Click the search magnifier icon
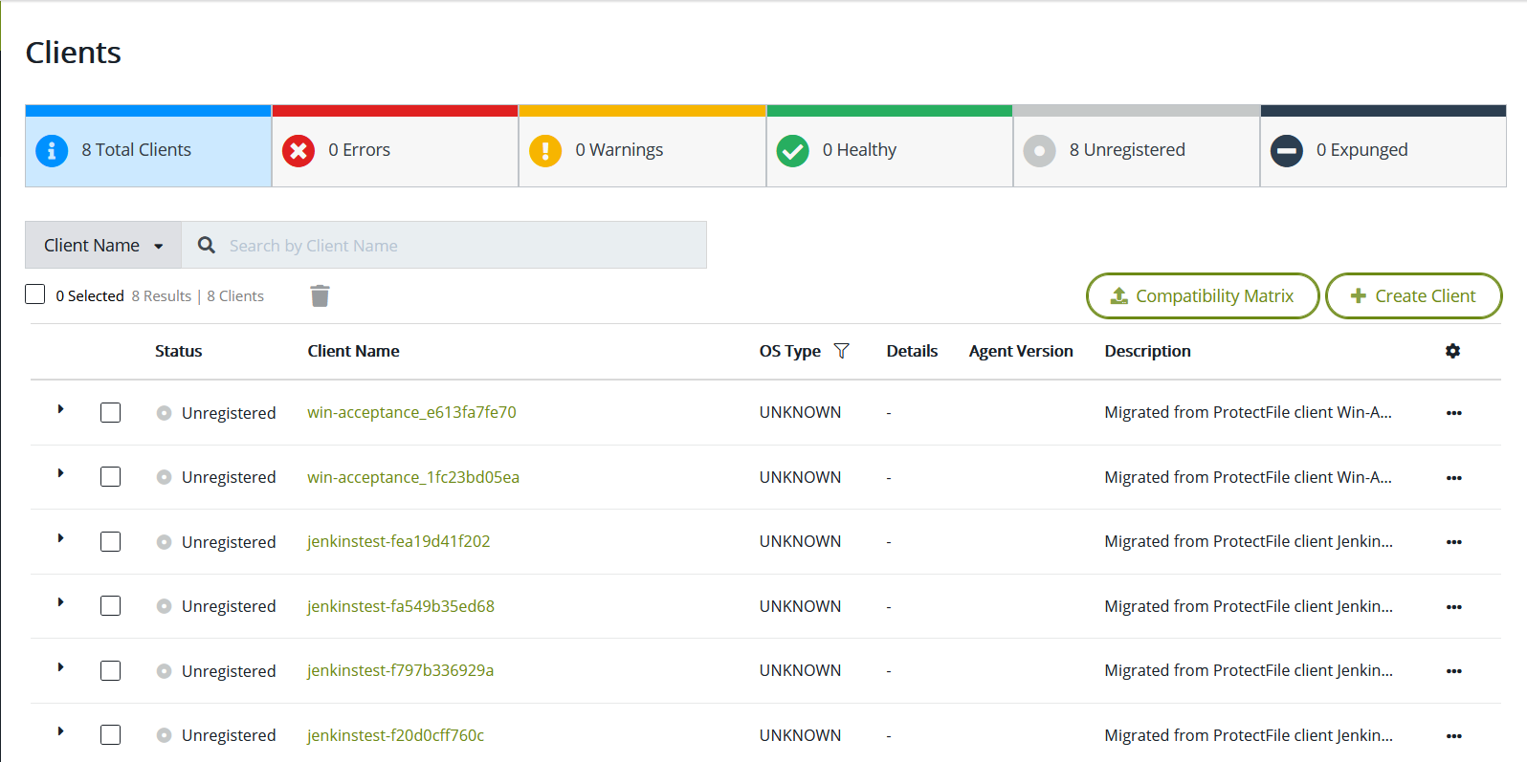 click(x=206, y=246)
